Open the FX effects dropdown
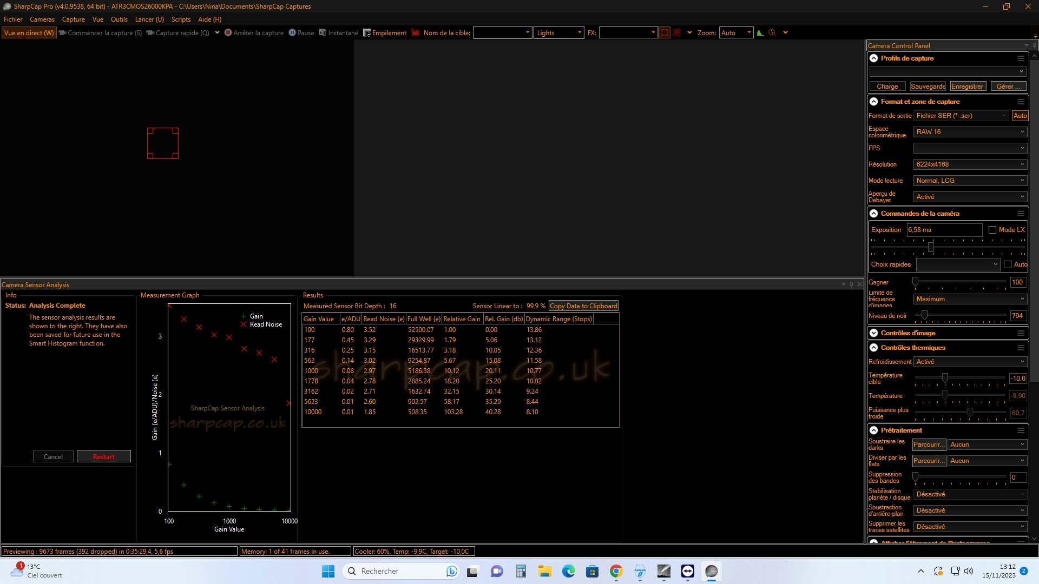1039x584 pixels. click(x=628, y=33)
